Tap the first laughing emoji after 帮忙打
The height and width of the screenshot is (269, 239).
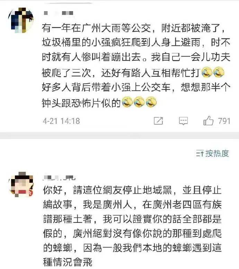207,72
